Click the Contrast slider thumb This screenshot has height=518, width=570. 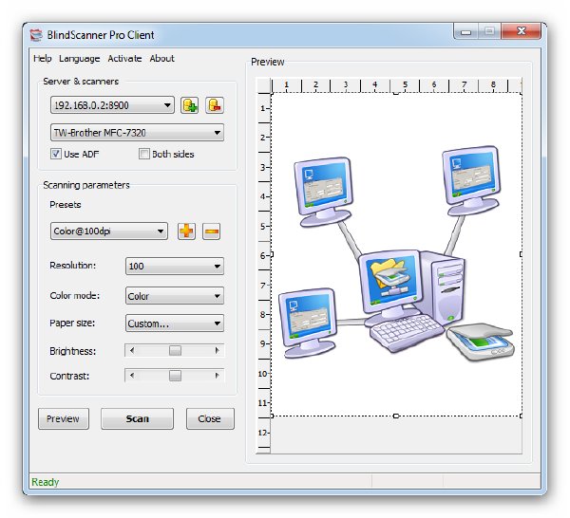pyautogui.click(x=175, y=376)
